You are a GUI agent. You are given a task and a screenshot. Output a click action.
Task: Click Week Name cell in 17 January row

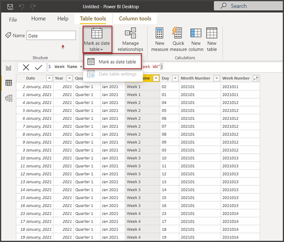click(142, 221)
